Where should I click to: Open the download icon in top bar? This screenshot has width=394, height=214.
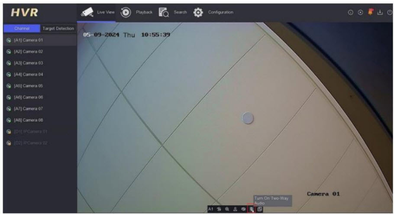[380, 12]
